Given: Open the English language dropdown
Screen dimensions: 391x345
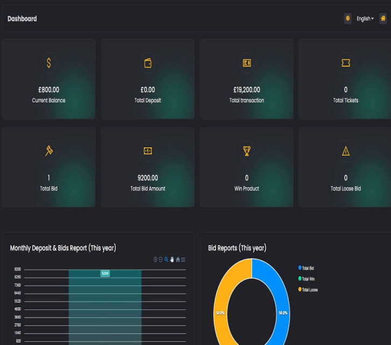Looking at the screenshot, I should 365,19.
